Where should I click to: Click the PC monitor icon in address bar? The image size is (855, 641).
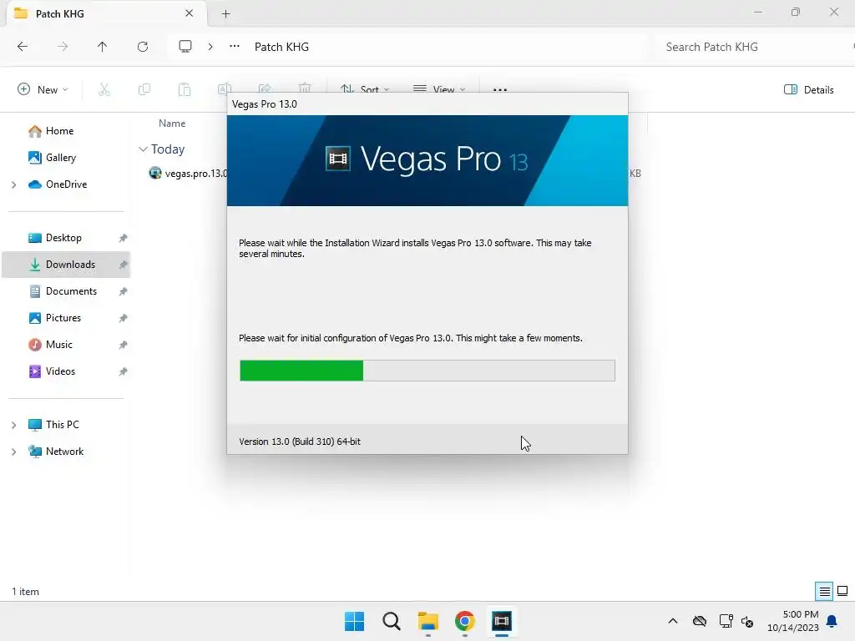[x=185, y=47]
